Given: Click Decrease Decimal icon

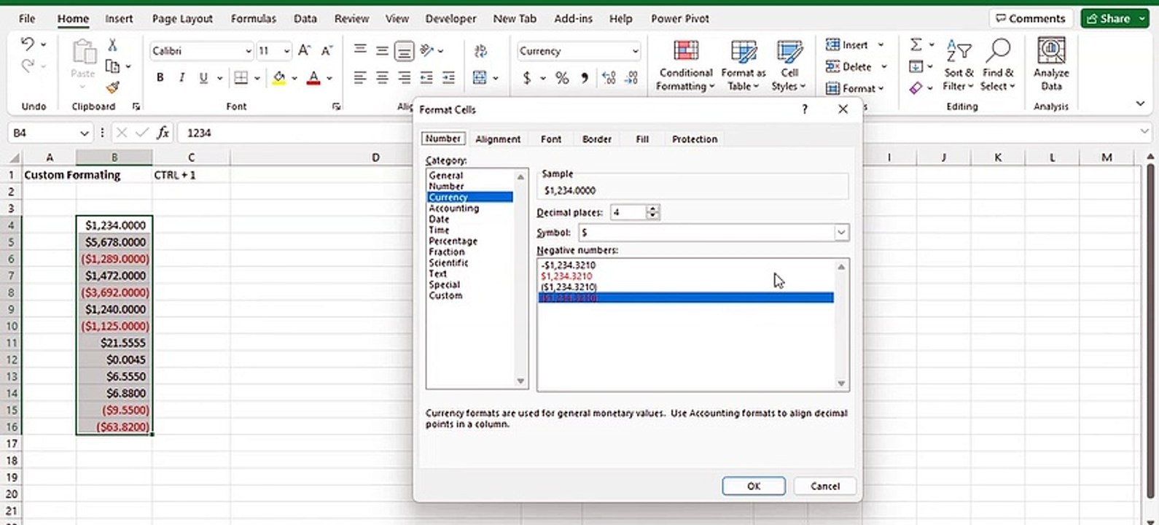Looking at the screenshot, I should 632,77.
